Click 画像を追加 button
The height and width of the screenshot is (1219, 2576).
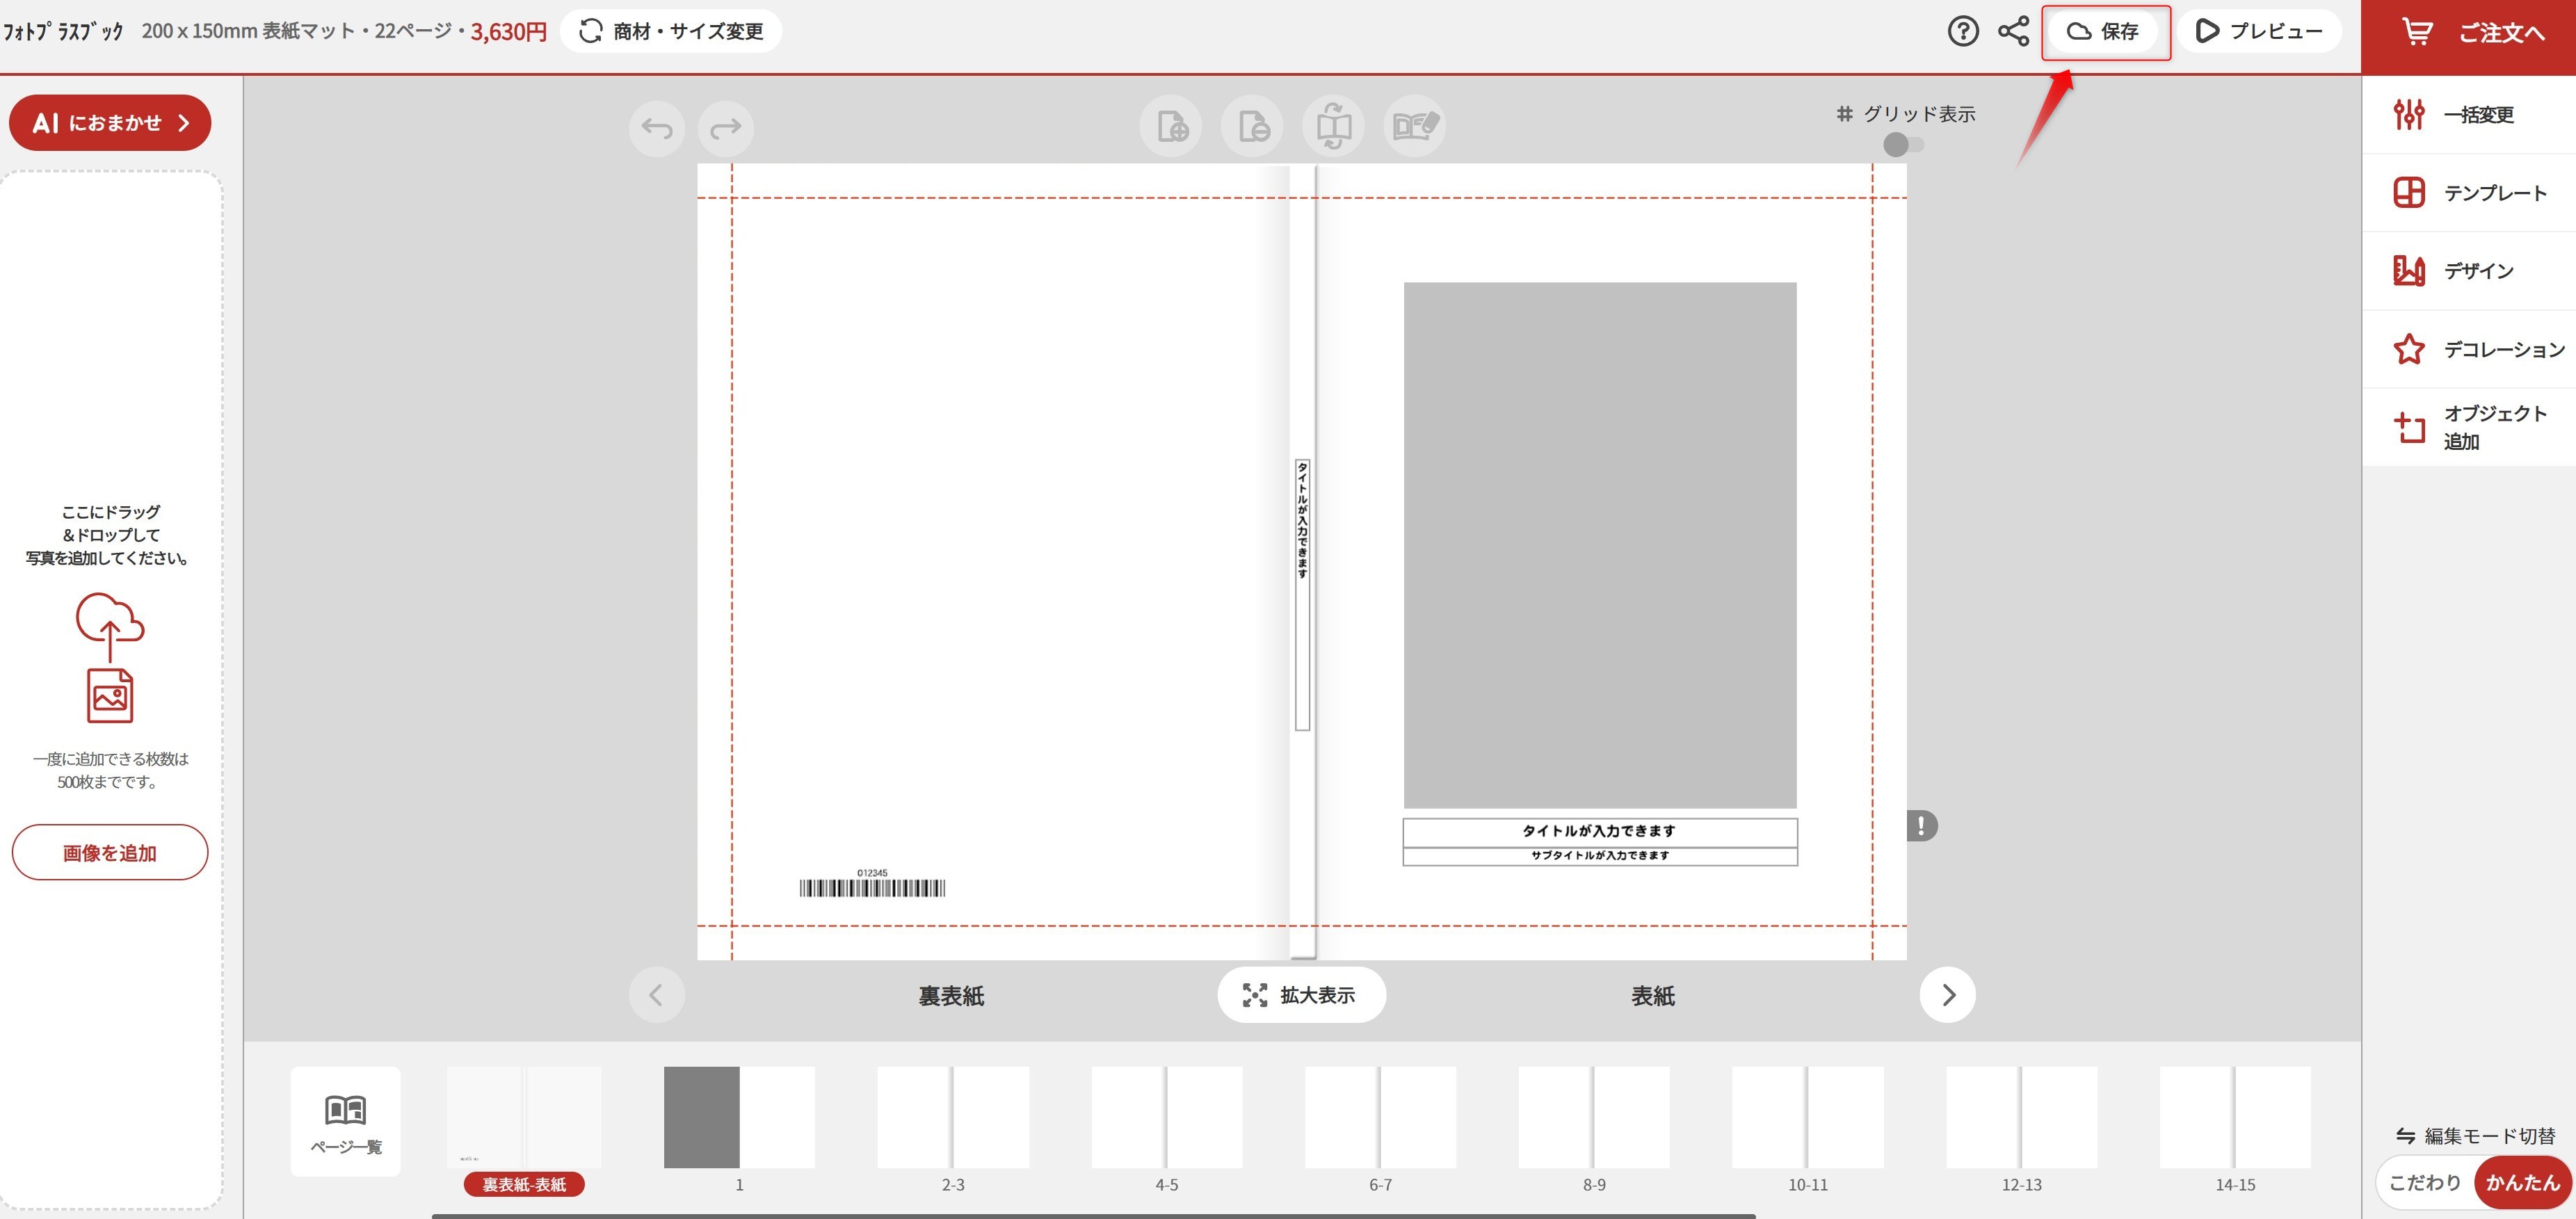pyautogui.click(x=110, y=852)
